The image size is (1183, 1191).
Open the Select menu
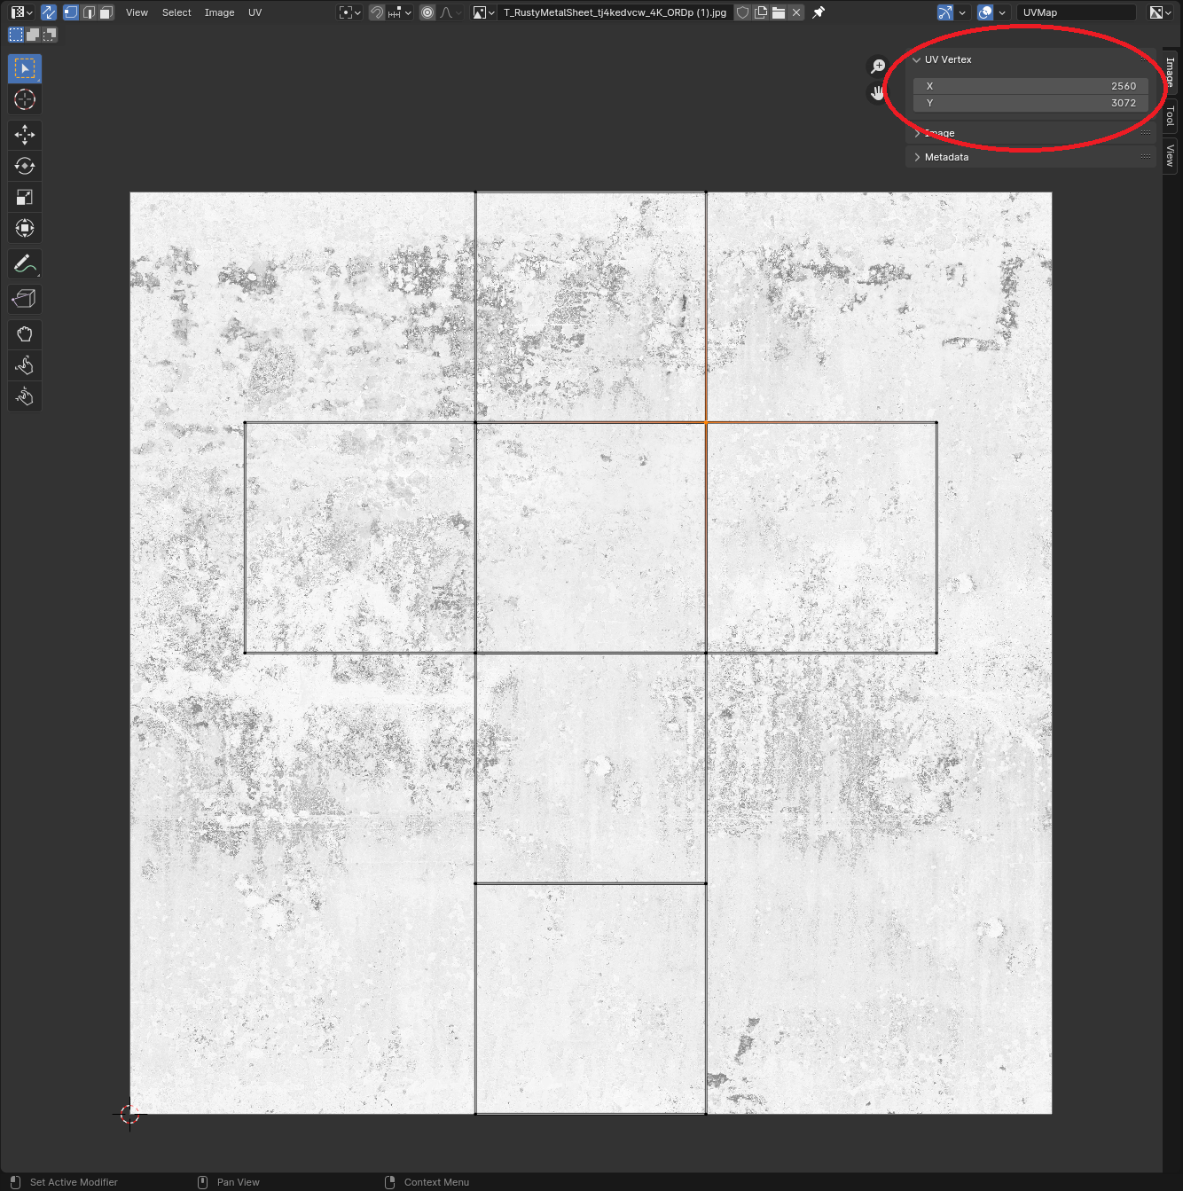pyautogui.click(x=176, y=12)
